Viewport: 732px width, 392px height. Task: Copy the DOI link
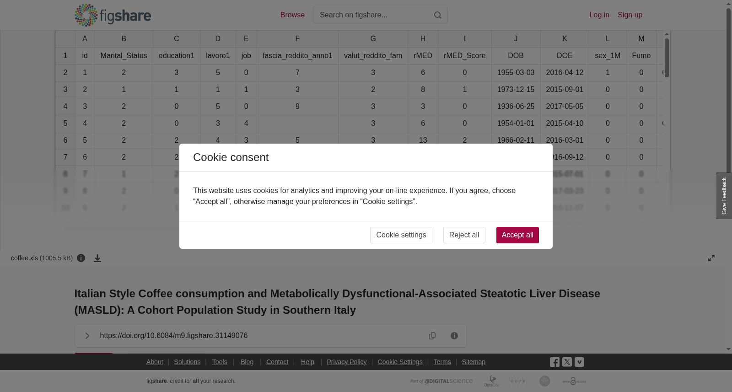pyautogui.click(x=432, y=336)
